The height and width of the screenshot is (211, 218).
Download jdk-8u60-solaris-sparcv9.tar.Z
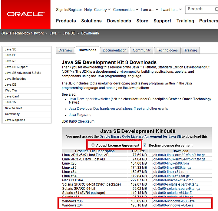coord(175,184)
